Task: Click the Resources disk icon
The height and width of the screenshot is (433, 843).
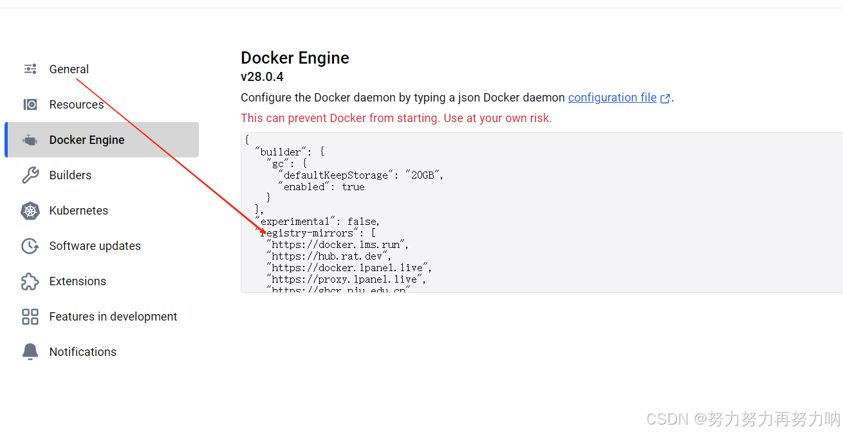Action: [30, 104]
